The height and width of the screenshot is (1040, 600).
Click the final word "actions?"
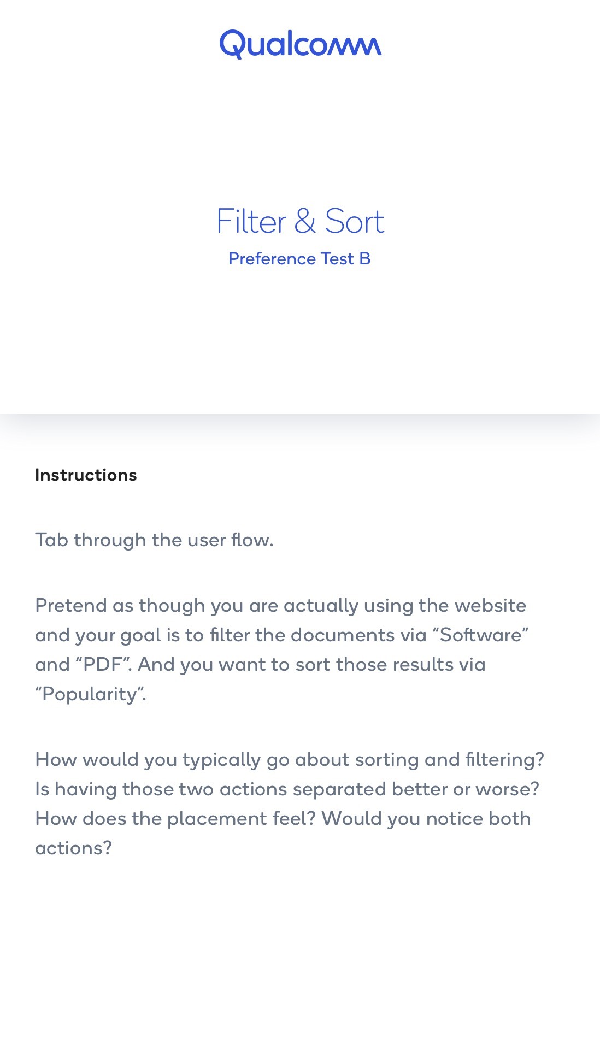click(x=73, y=848)
